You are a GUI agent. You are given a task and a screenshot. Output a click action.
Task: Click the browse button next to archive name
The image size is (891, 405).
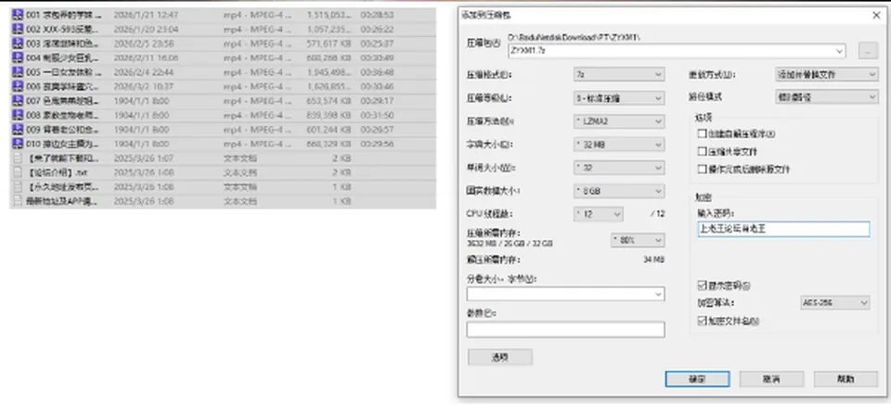point(868,50)
